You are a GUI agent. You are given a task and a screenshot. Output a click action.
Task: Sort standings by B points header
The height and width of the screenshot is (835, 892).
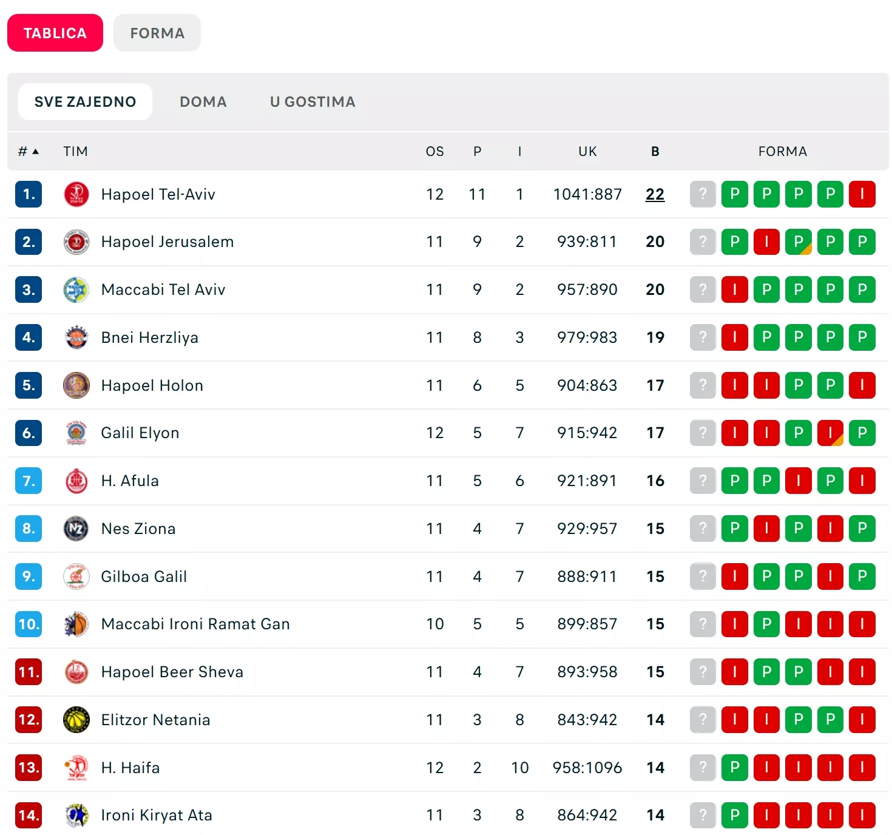click(x=655, y=152)
